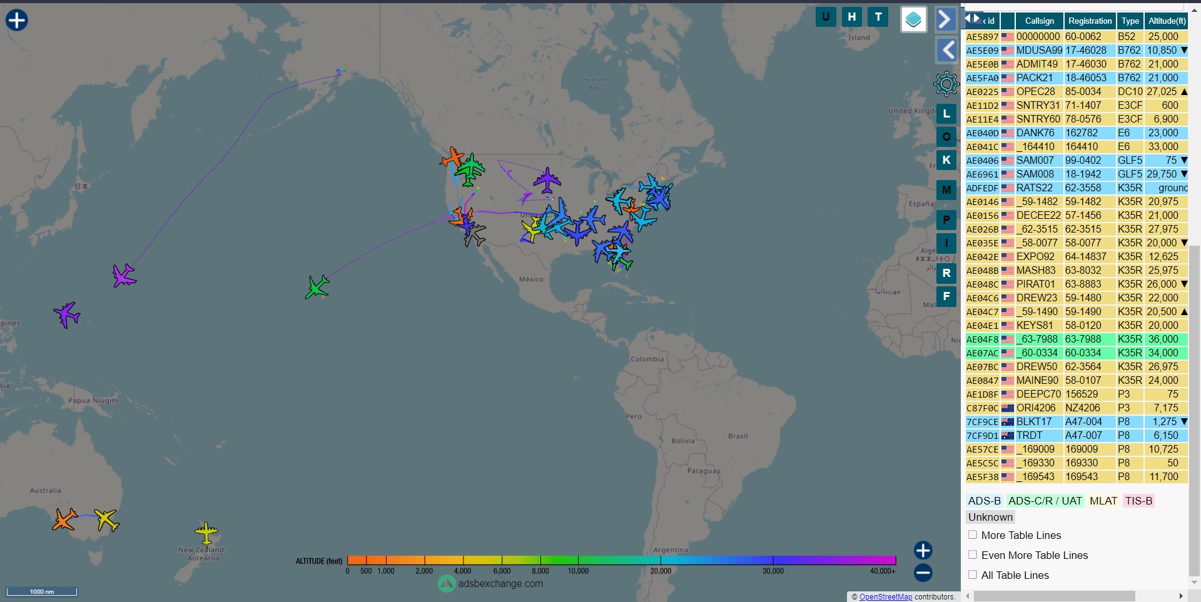Toggle the I map button
1201x602 pixels.
pos(946,243)
